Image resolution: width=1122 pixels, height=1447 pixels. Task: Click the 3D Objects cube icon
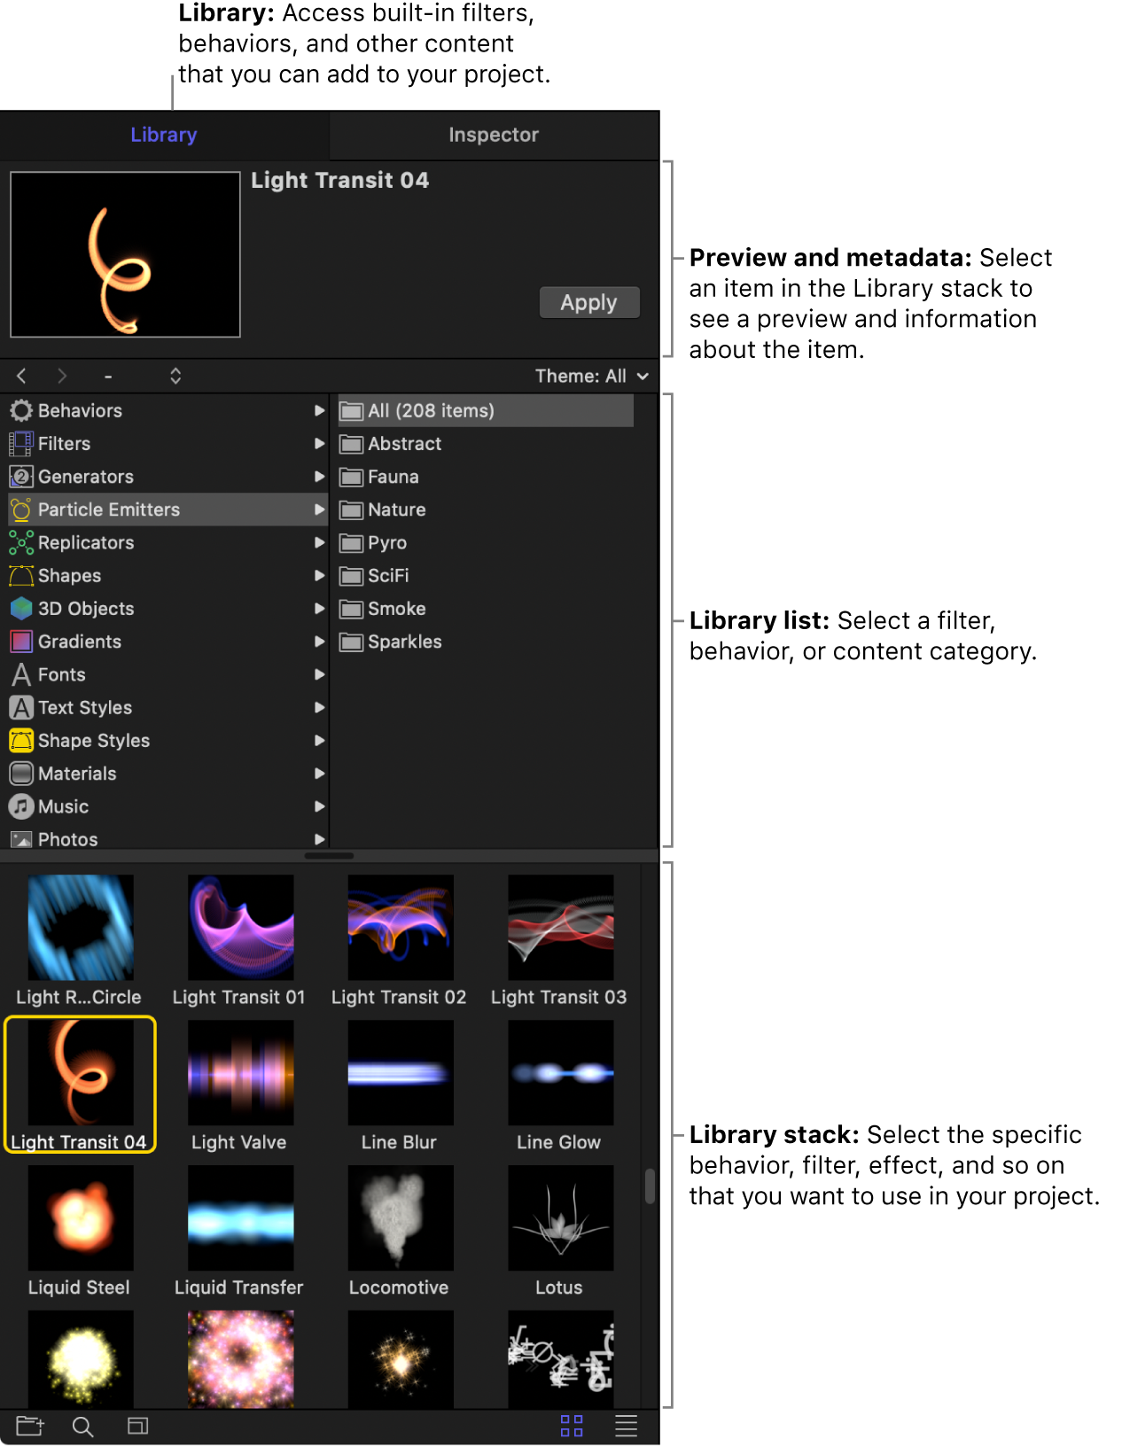(21, 609)
